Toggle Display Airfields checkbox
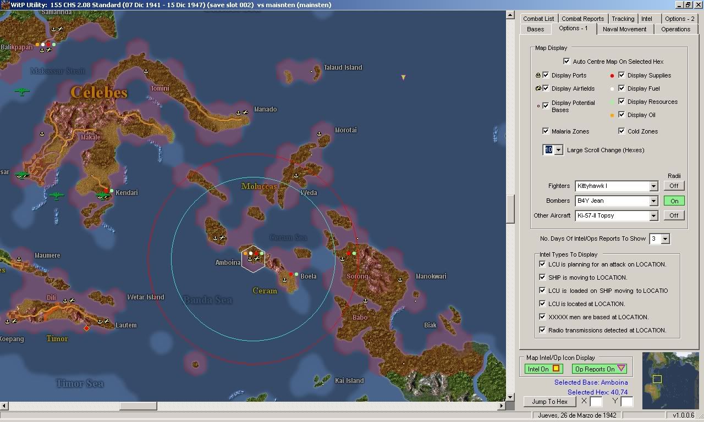 pyautogui.click(x=546, y=88)
